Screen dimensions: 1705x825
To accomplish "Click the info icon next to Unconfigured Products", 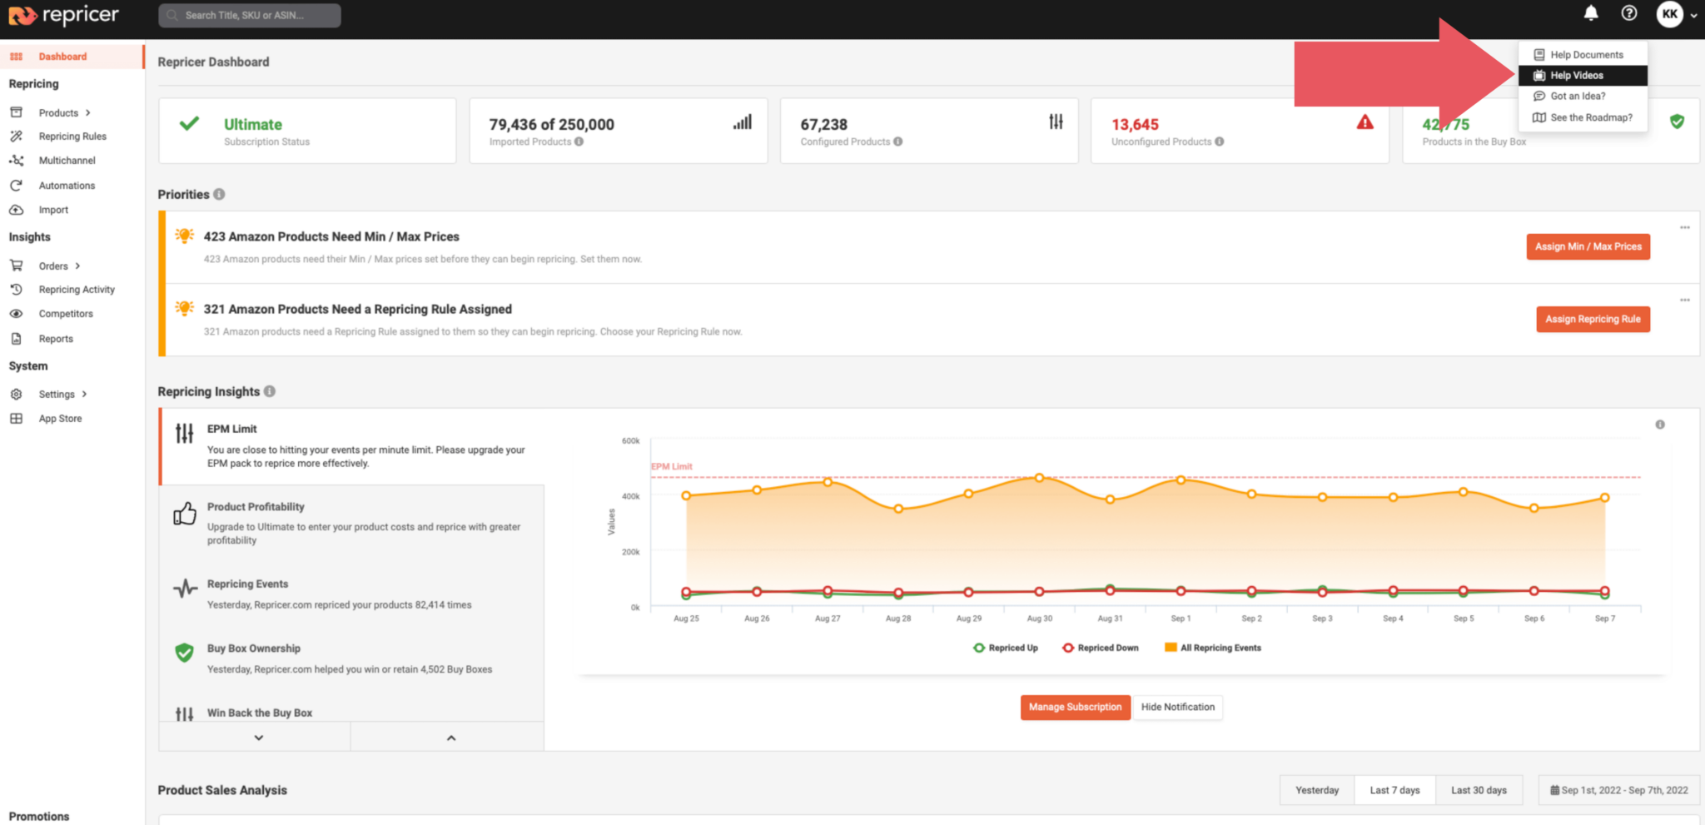I will [1219, 142].
